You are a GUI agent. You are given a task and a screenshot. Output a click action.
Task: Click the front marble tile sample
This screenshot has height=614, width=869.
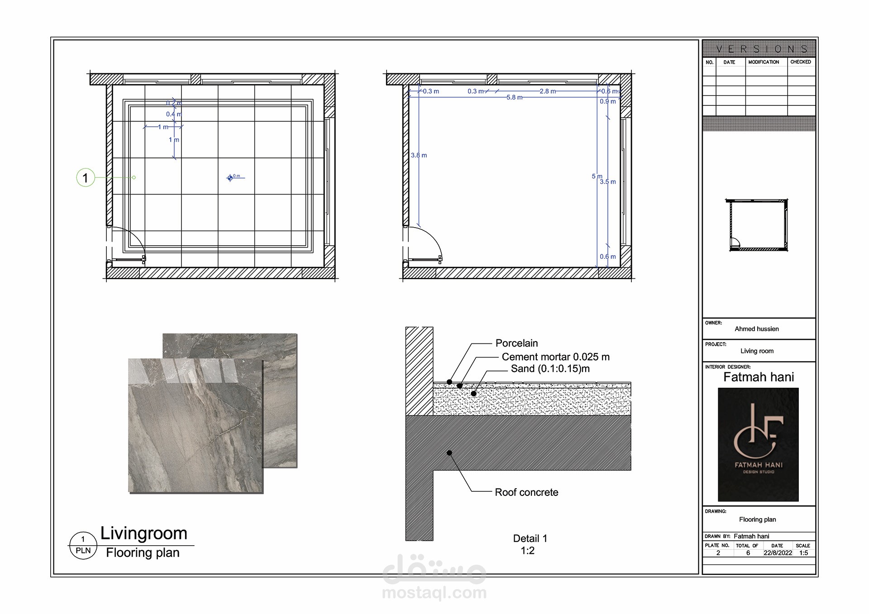195,425
